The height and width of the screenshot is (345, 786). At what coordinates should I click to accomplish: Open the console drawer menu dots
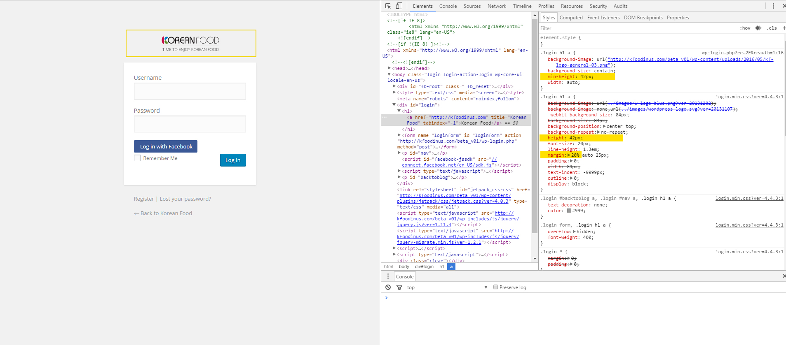(388, 276)
